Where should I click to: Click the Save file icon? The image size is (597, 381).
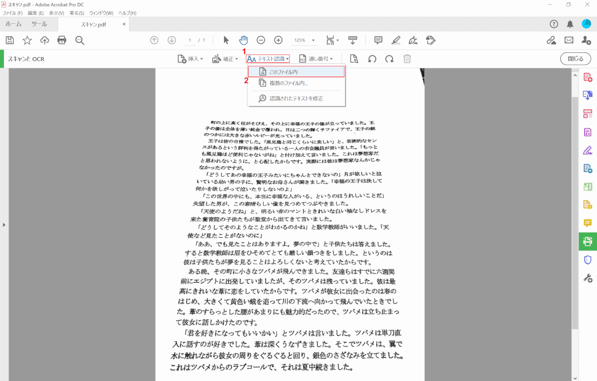(x=10, y=40)
